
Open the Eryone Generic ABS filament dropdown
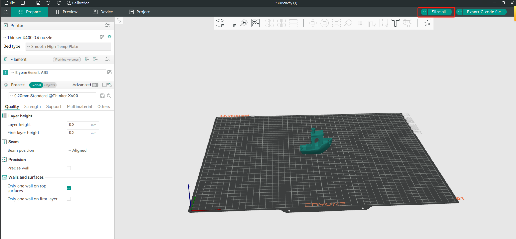[58, 72]
